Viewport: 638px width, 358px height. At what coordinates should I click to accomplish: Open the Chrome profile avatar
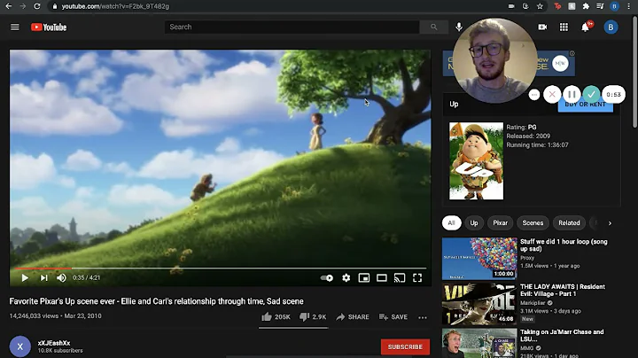coord(615,6)
